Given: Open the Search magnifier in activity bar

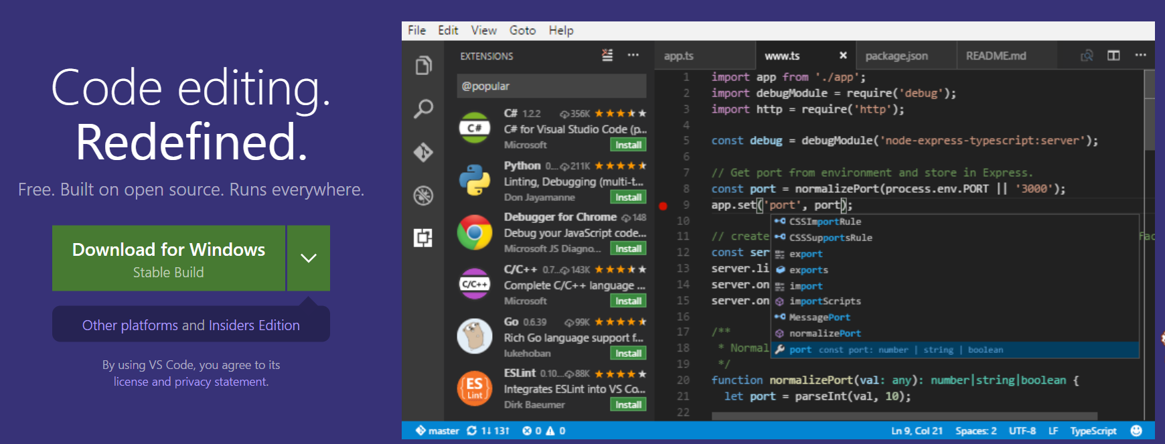Looking at the screenshot, I should [x=423, y=108].
